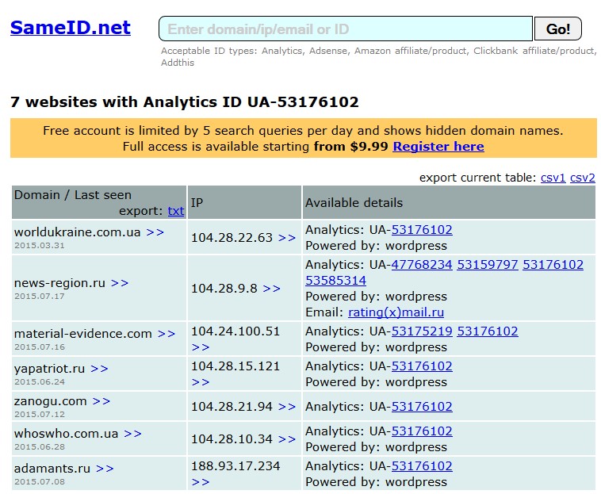601x494 pixels.
Task: Open >> arrows beside adamants.ru
Action: [x=105, y=469]
